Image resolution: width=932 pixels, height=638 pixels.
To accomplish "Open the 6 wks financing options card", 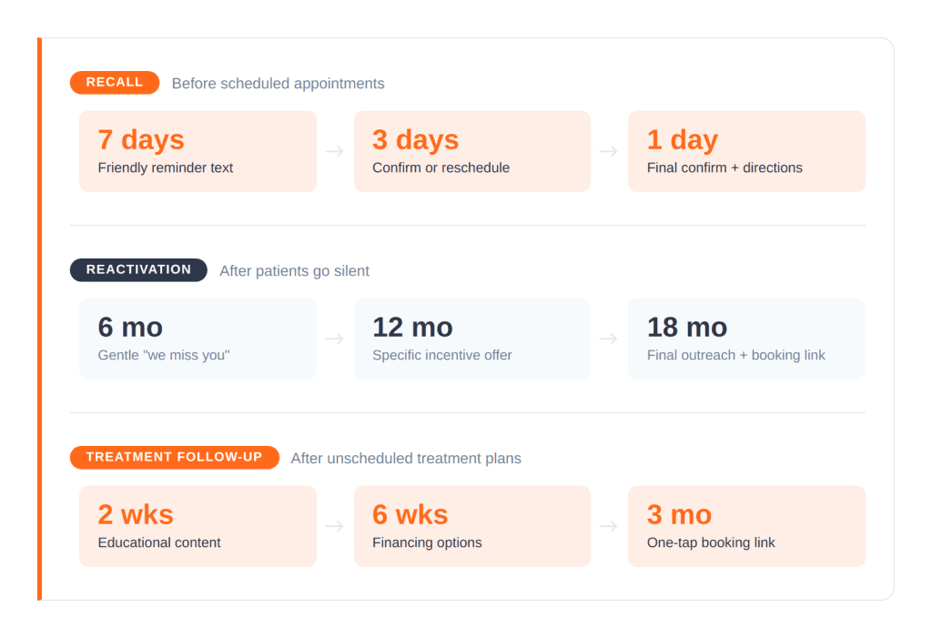I will click(471, 526).
